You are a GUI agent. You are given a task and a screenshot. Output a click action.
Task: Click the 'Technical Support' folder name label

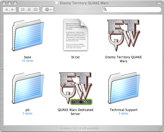[123, 110]
